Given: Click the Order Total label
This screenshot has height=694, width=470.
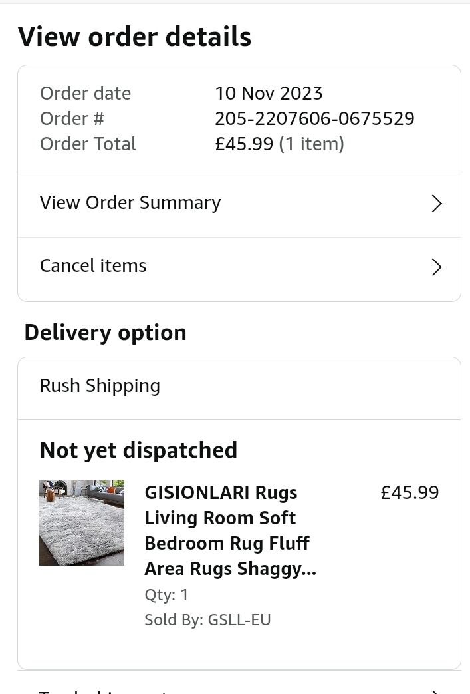Looking at the screenshot, I should pos(88,144).
